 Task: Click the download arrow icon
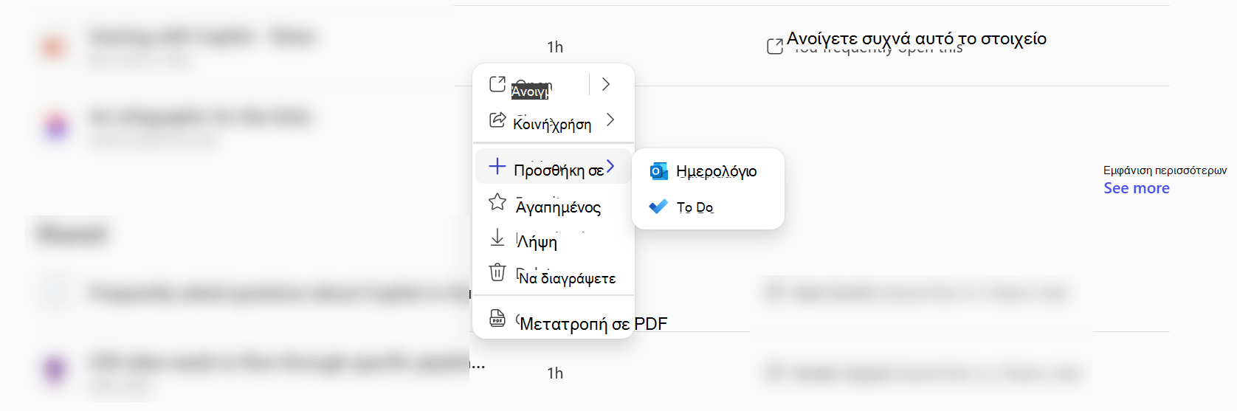(497, 238)
